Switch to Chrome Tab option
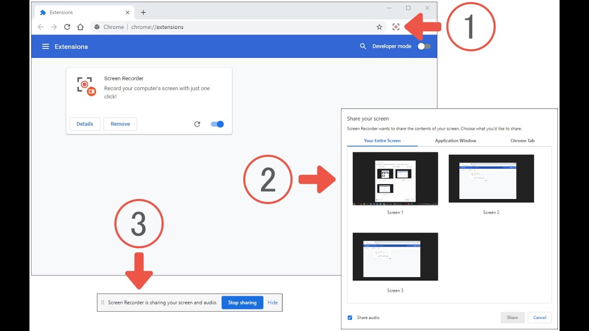Image resolution: width=589 pixels, height=331 pixels. click(522, 141)
